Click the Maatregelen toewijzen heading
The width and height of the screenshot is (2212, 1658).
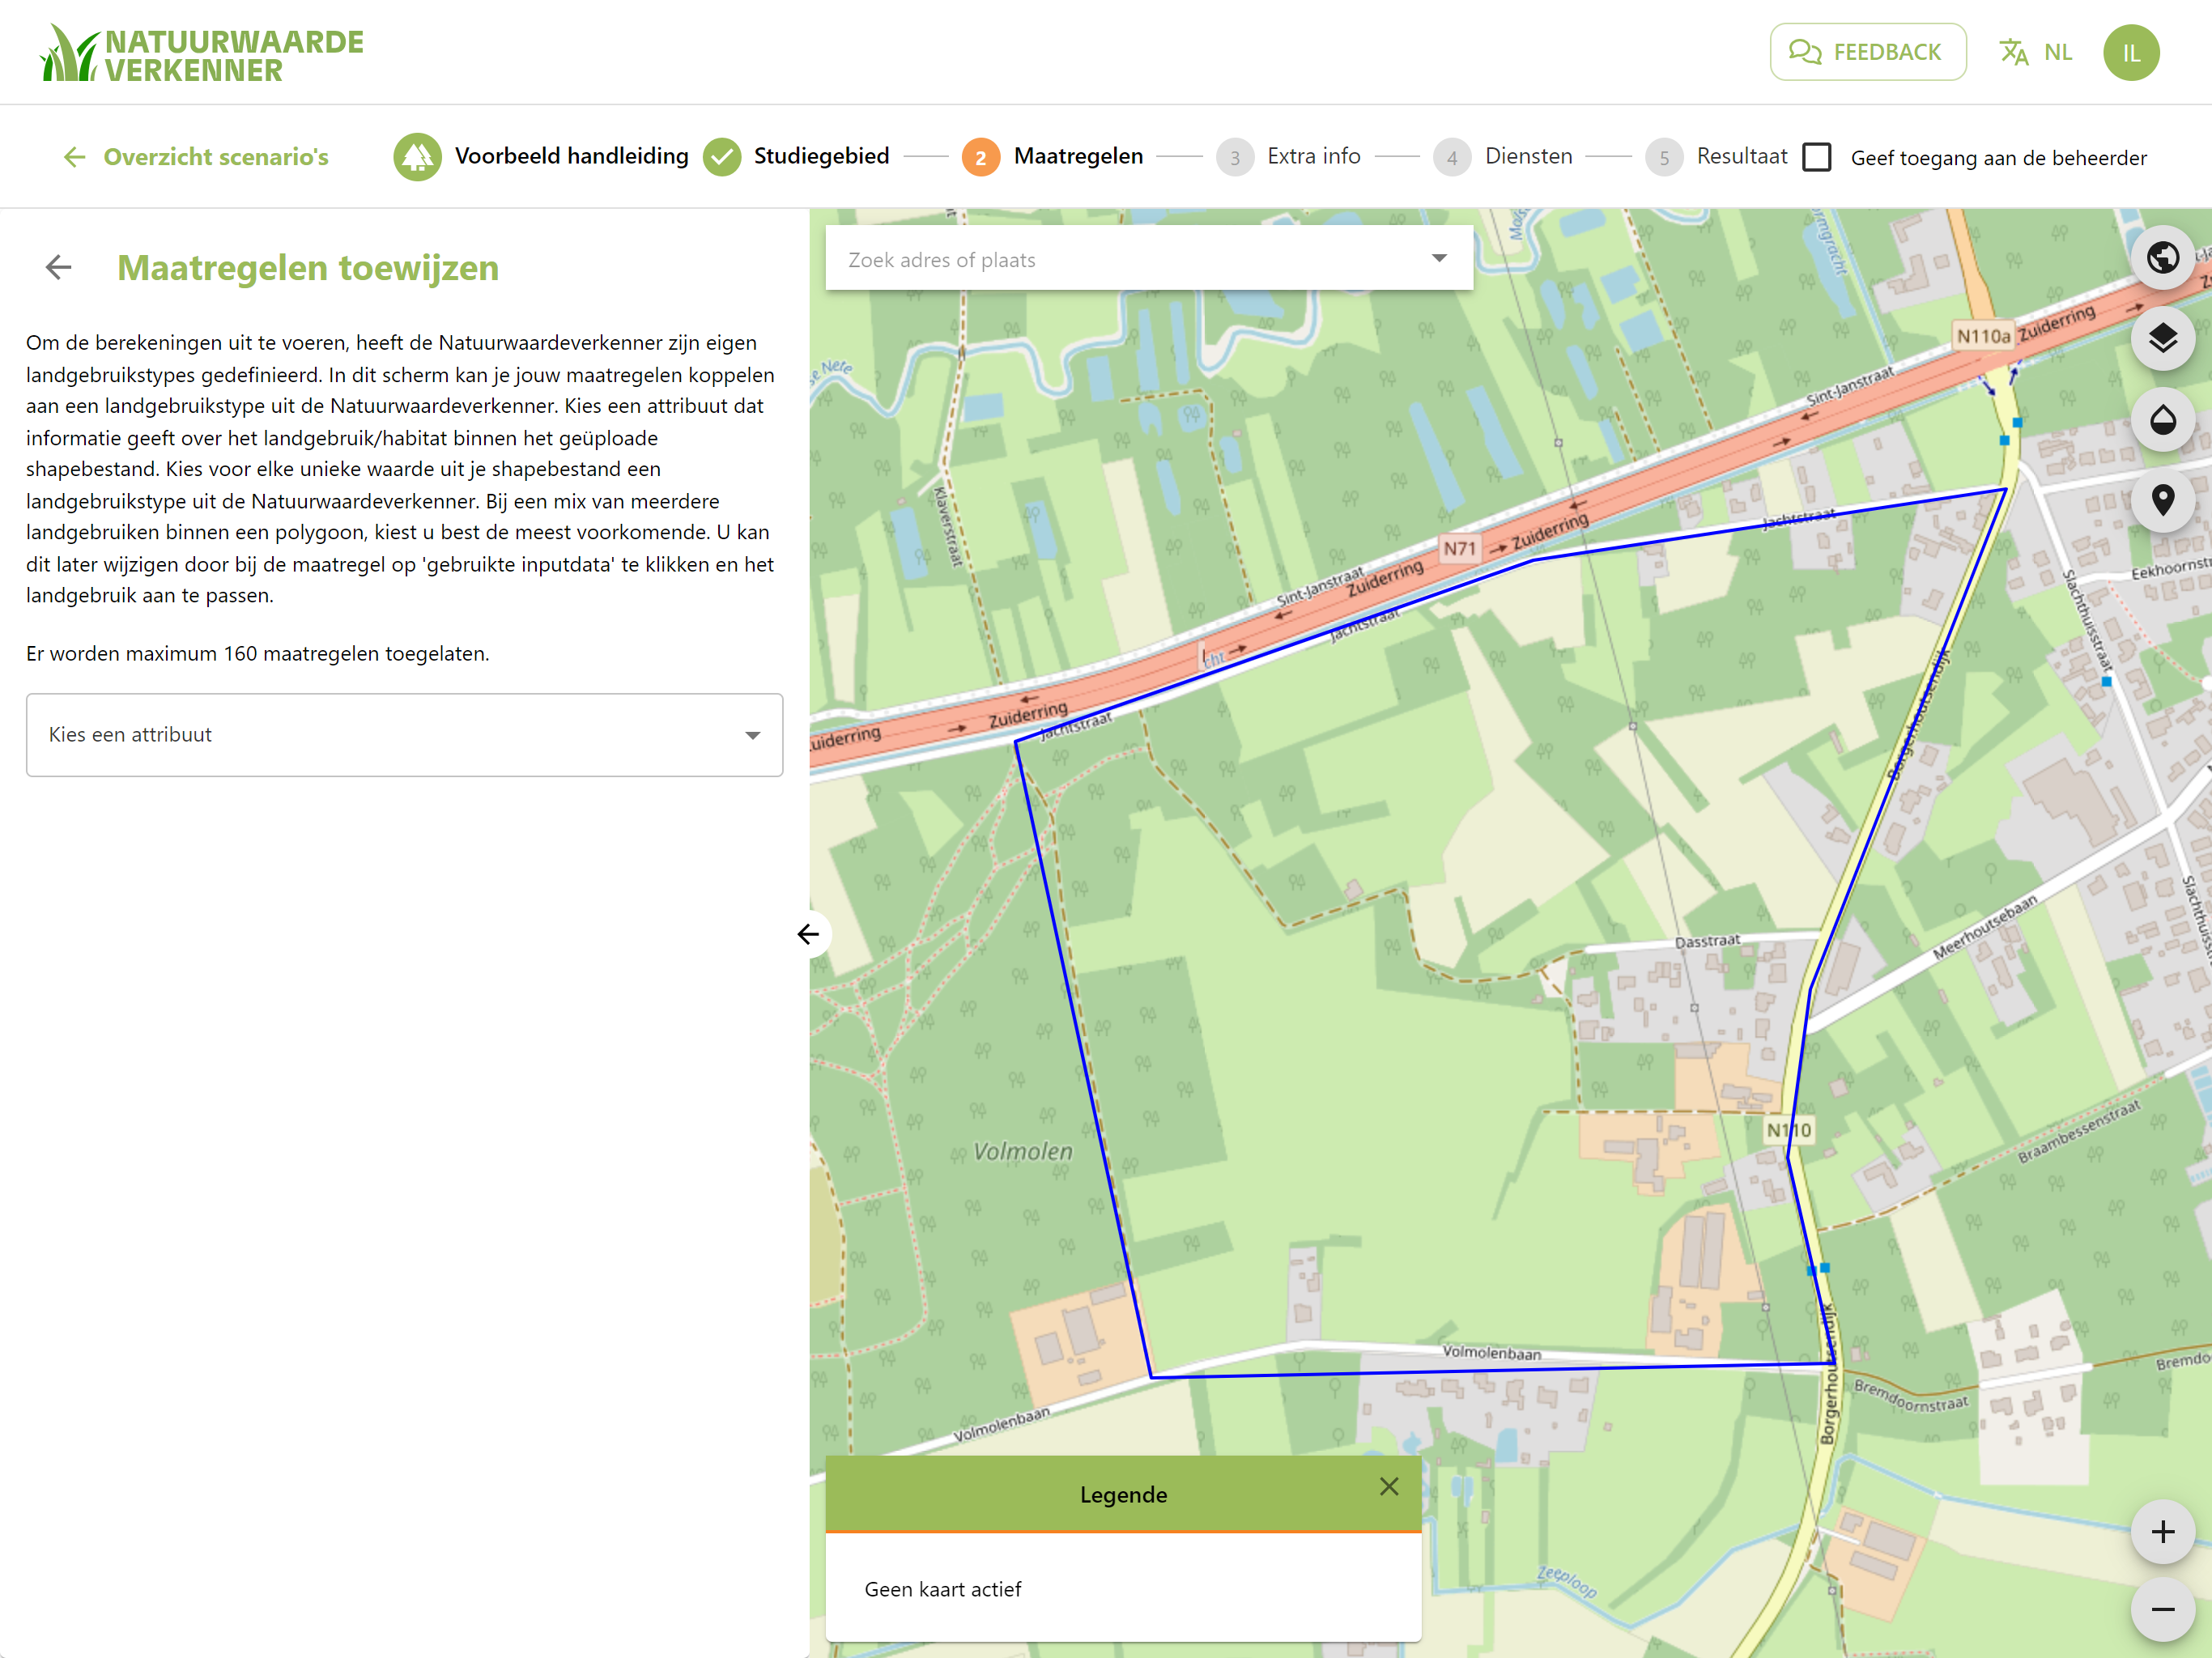coord(308,268)
